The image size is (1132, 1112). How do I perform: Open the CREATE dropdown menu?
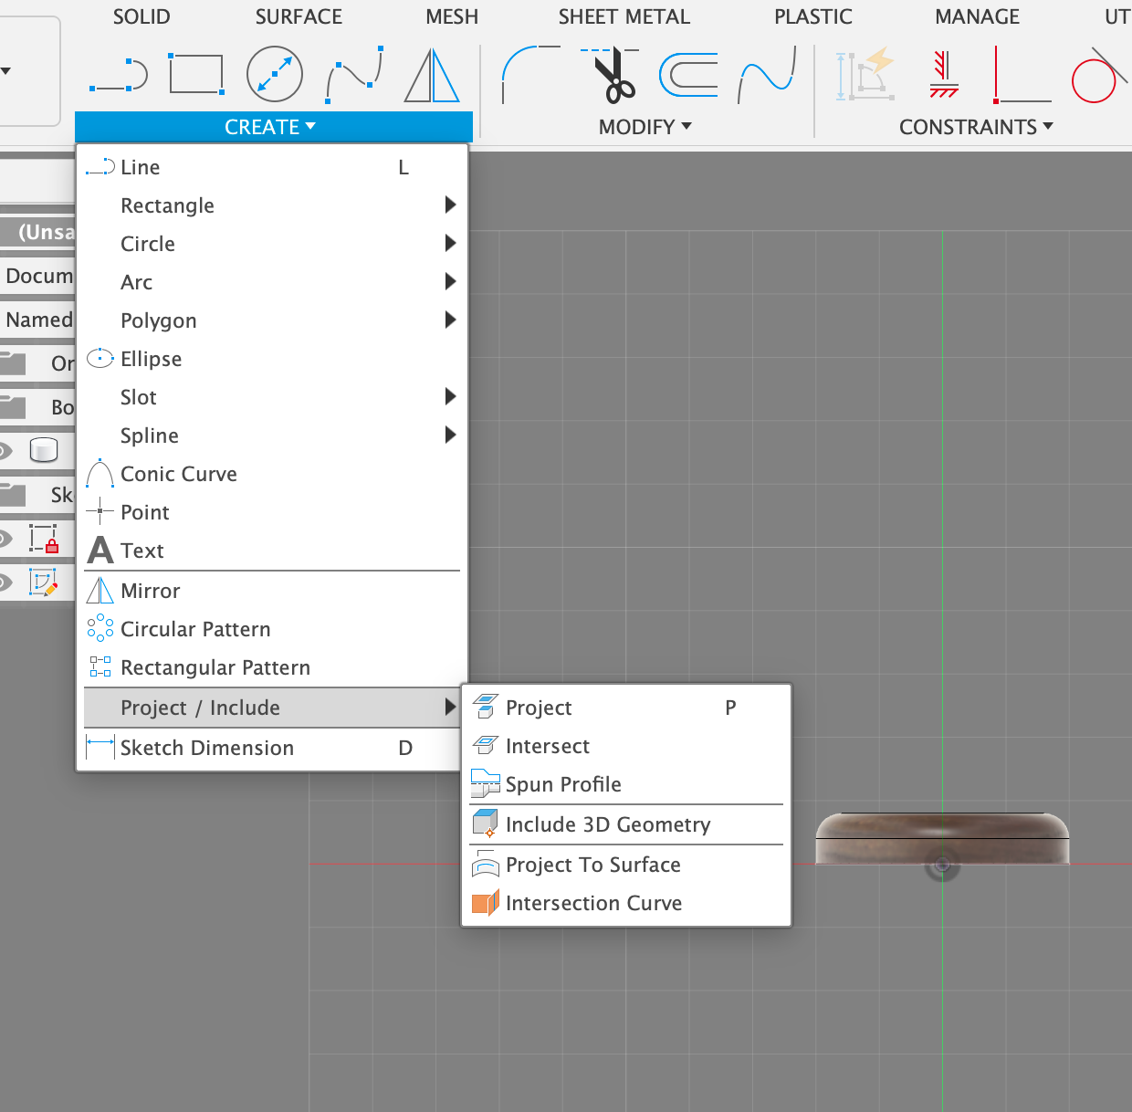click(x=271, y=127)
